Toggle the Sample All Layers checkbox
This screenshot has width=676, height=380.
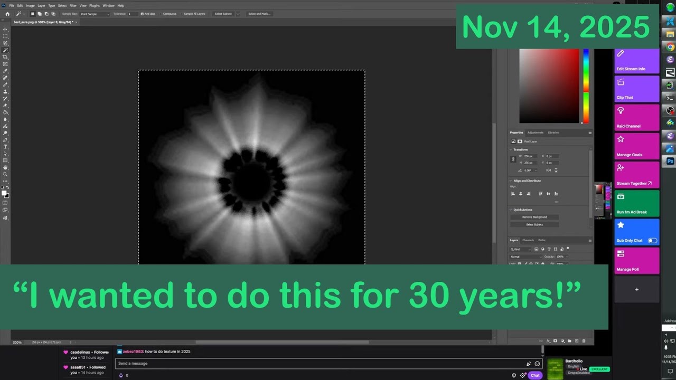[x=181, y=14]
